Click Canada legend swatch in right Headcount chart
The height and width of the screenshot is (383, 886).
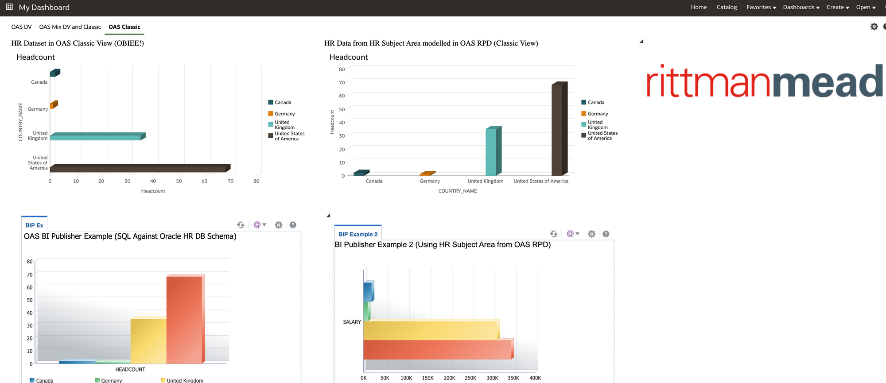584,102
